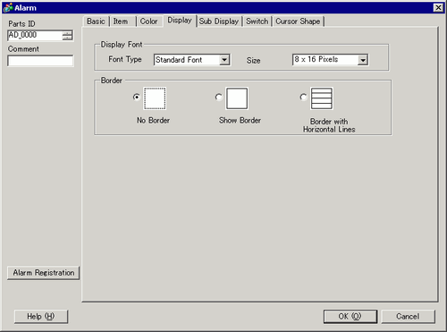Click the "Parts ID" label
Screen dimensions: 447x332
(x=21, y=23)
